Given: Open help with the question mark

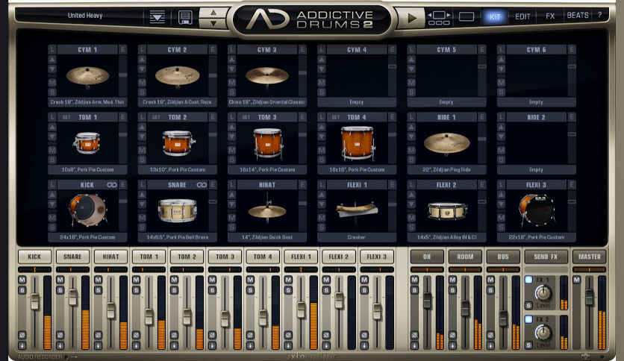Looking at the screenshot, I should [x=599, y=15].
